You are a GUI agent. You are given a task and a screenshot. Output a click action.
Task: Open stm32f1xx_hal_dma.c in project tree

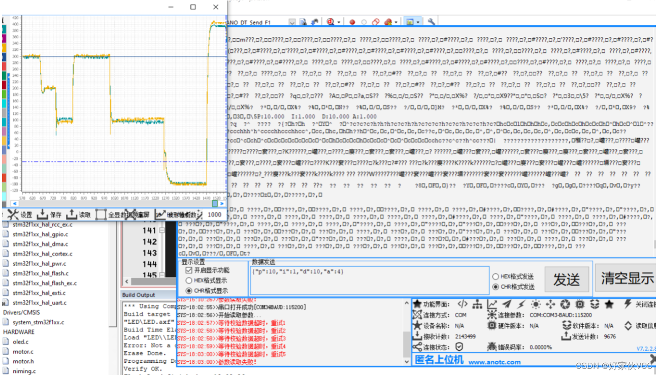tap(40, 244)
